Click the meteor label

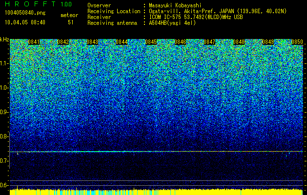click(69, 15)
